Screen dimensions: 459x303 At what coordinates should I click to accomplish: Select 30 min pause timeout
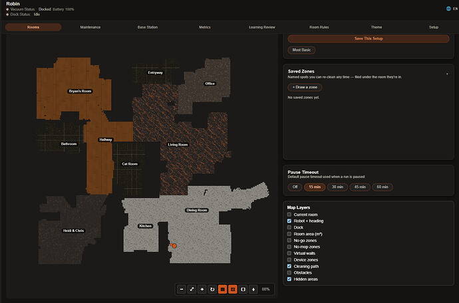tap(337, 187)
